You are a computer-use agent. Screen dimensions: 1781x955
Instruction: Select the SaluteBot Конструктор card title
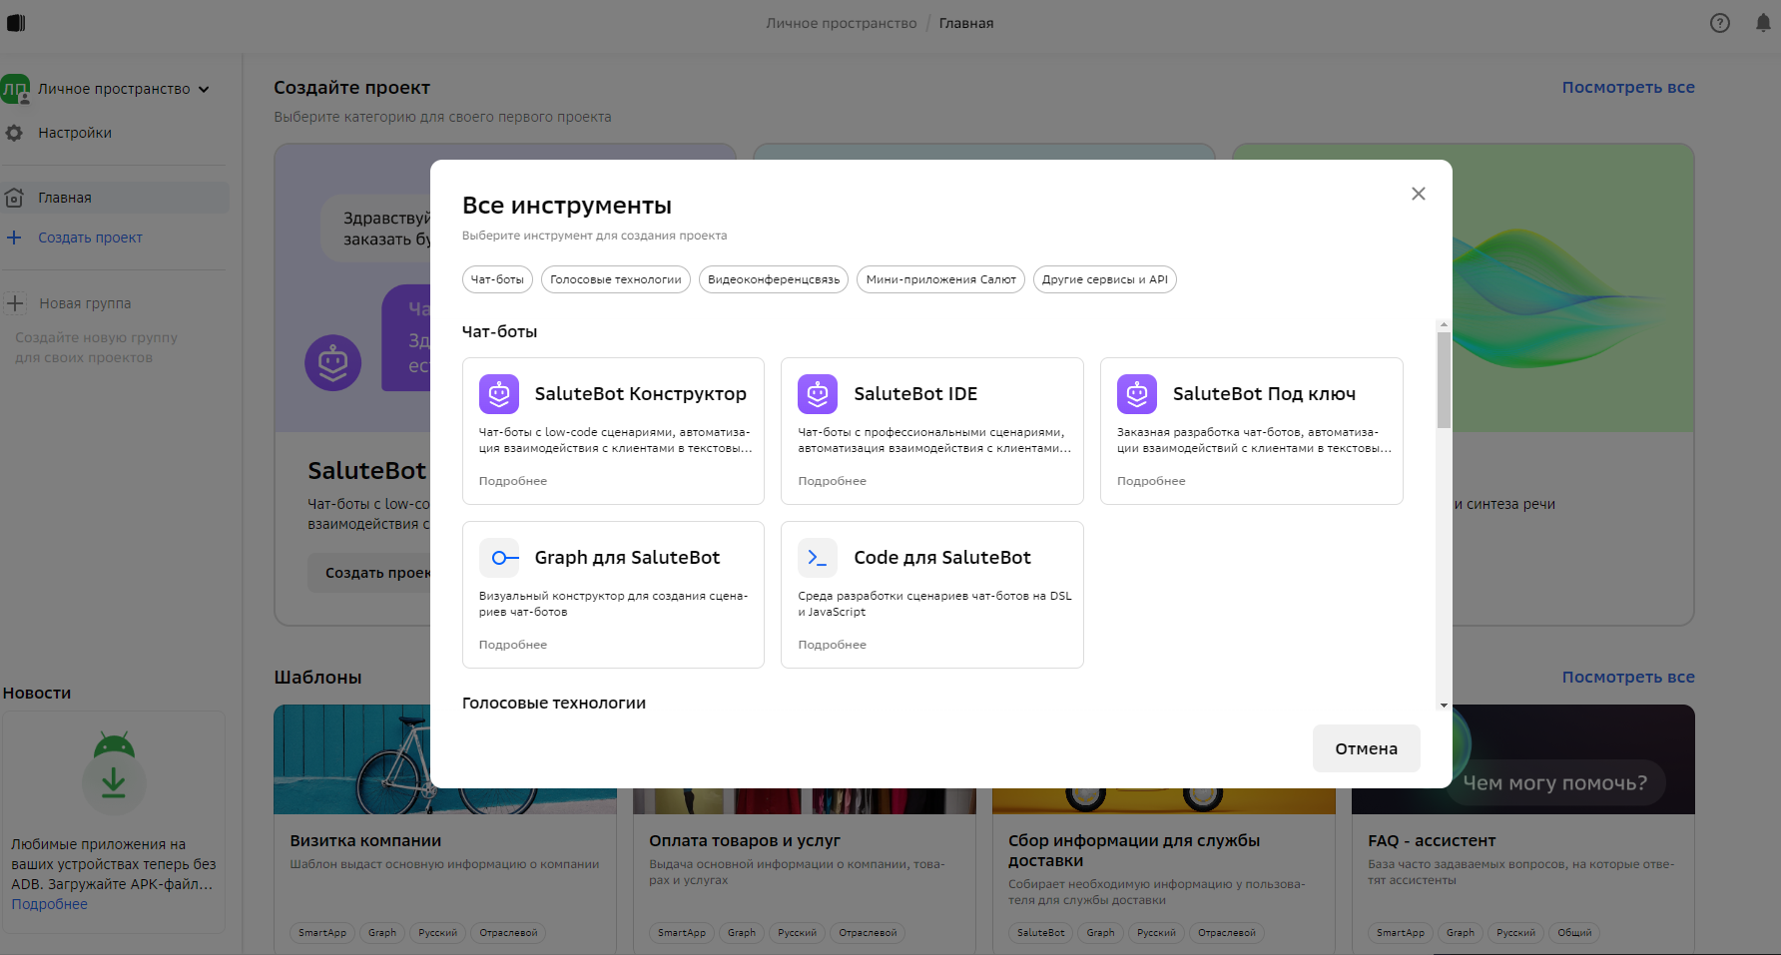pos(641,394)
